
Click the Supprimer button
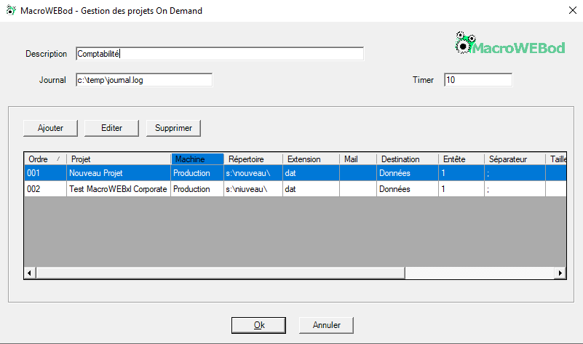(173, 128)
